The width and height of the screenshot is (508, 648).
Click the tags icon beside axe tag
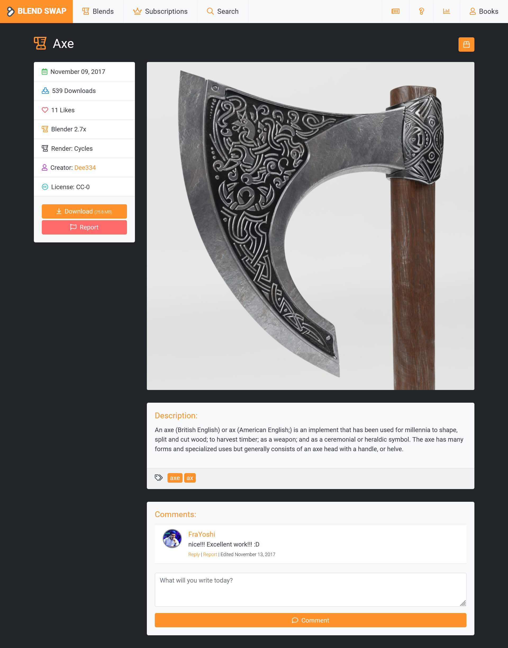point(158,478)
